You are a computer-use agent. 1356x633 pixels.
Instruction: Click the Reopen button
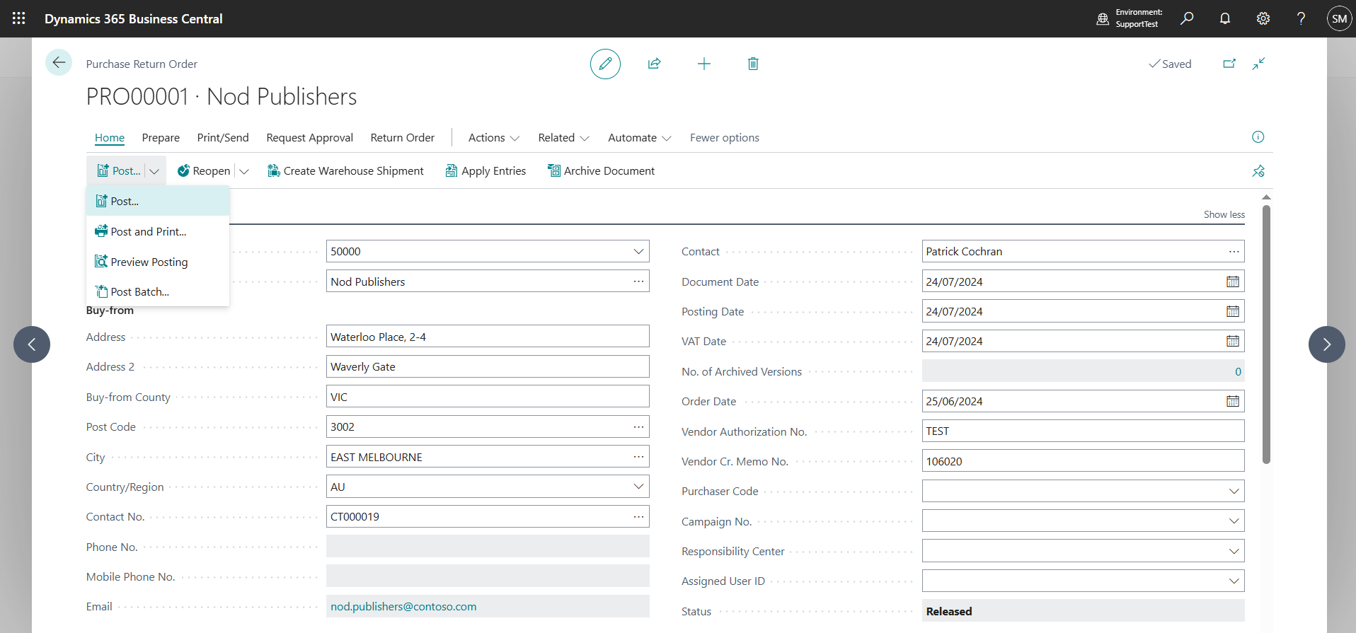[x=204, y=171]
